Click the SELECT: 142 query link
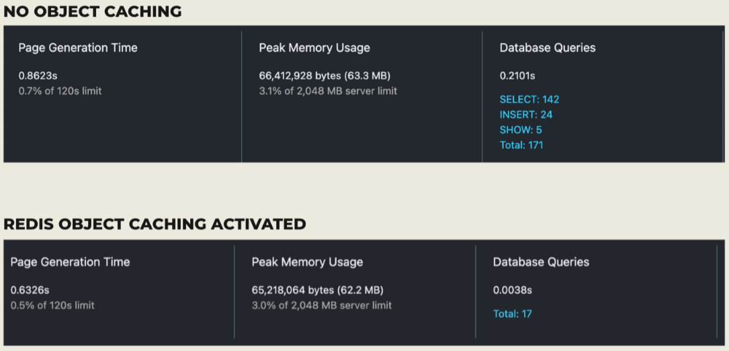 [529, 99]
